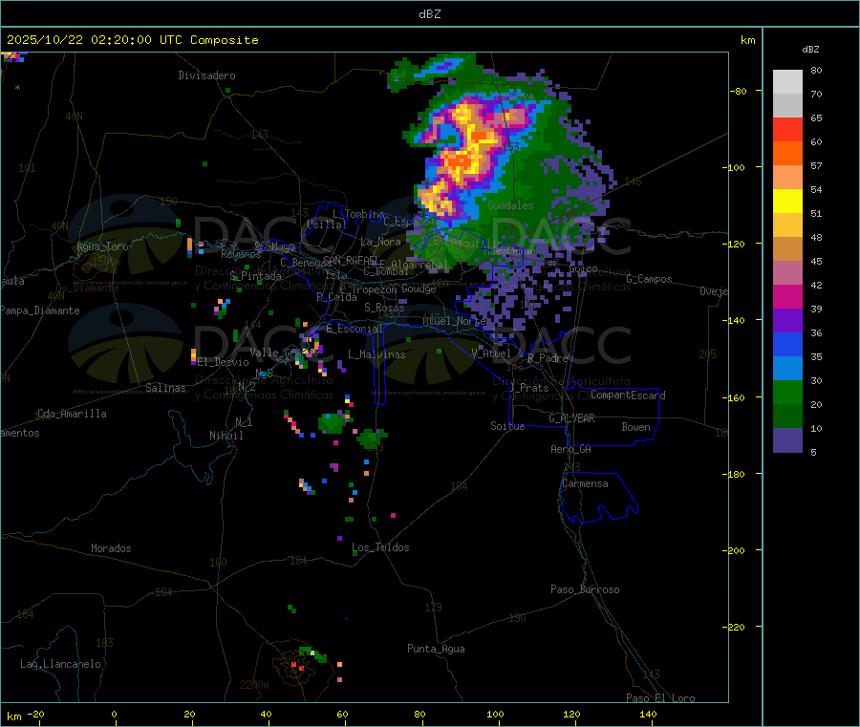
Task: Select the blue 35-36 dBZ legend swatch
Action: coord(787,345)
